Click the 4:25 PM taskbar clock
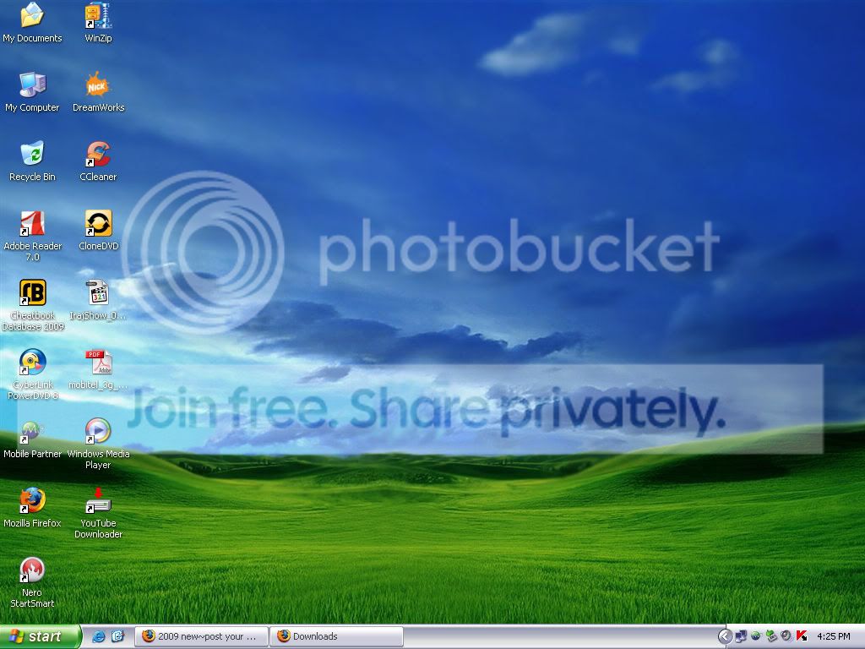 (834, 636)
